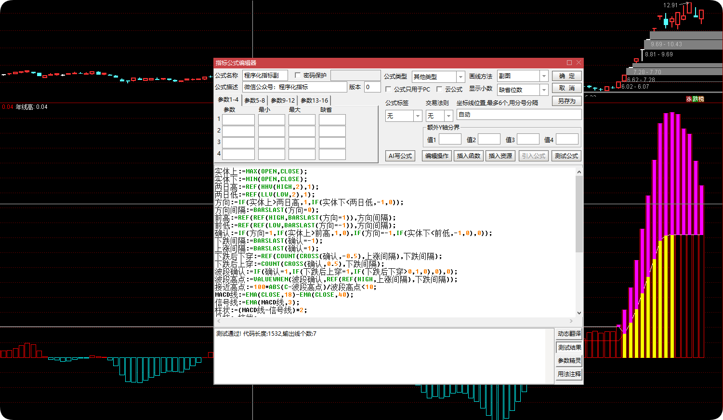Screen dimensions: 723x420
Task: Click the 另存为 button
Action: pos(567,101)
